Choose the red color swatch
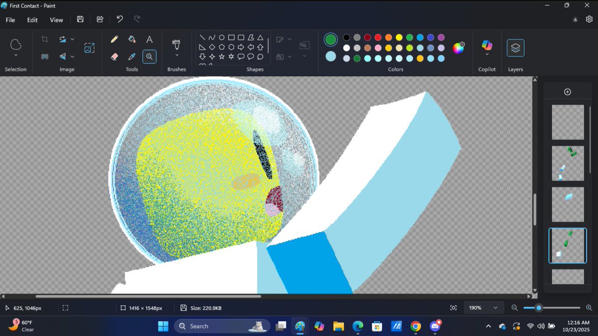This screenshot has width=598, height=336. pyautogui.click(x=378, y=37)
